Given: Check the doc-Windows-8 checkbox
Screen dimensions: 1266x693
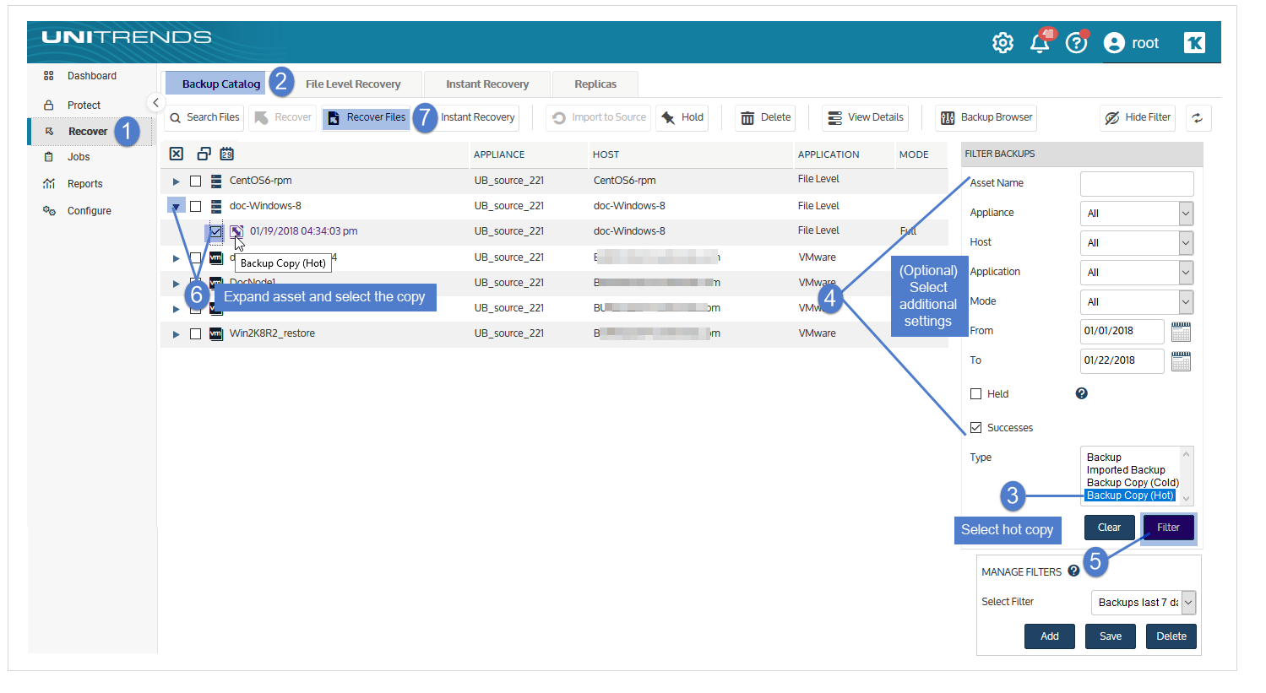Looking at the screenshot, I should coord(195,206).
